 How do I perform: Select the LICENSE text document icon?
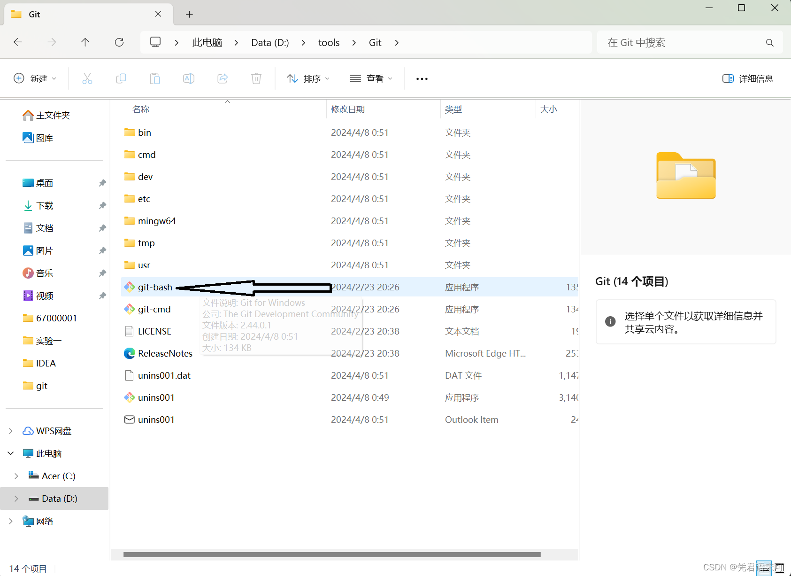click(130, 331)
